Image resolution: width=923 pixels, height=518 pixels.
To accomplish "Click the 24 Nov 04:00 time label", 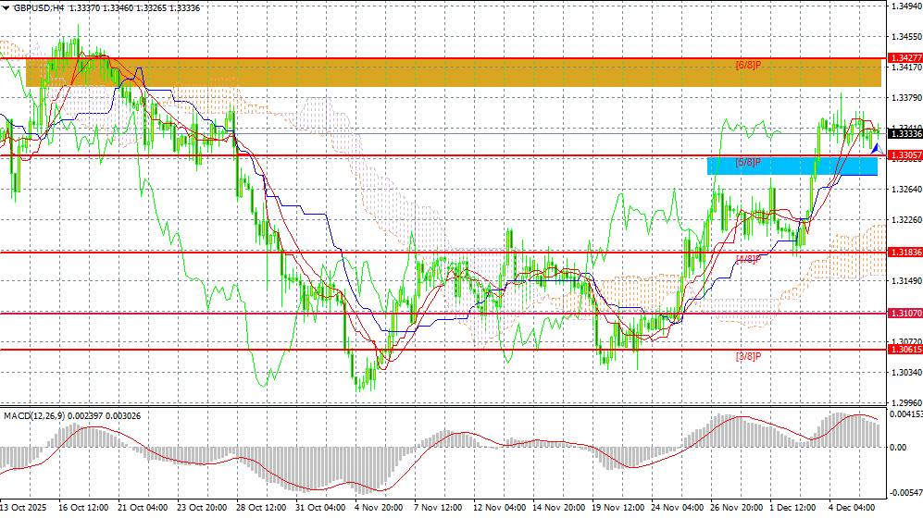I will click(x=677, y=508).
